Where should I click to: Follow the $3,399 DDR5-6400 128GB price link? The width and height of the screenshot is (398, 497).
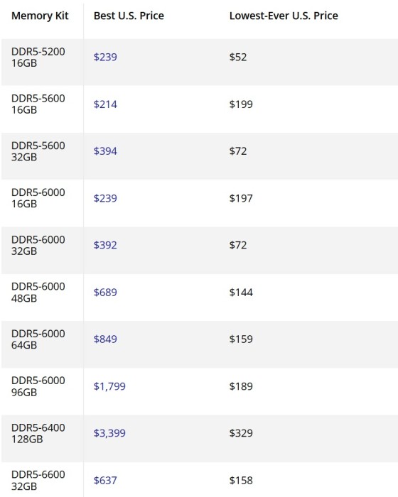click(x=109, y=433)
